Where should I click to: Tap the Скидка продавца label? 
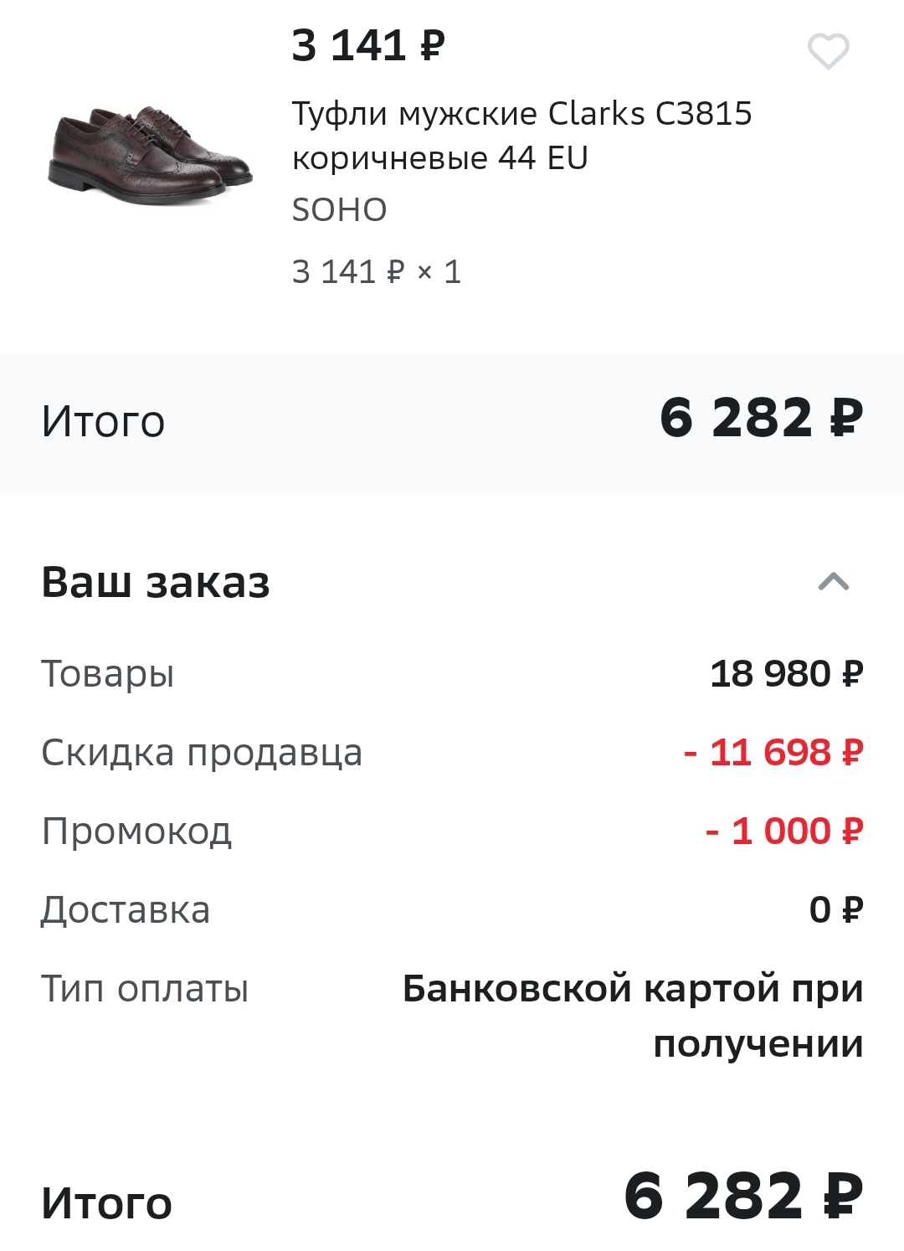pos(202,752)
